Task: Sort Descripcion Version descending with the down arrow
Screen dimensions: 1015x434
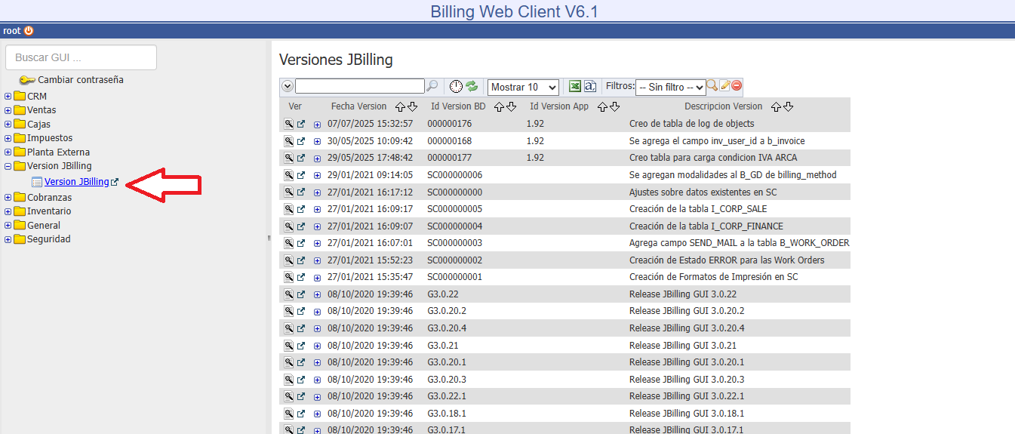Action: pyautogui.click(x=788, y=107)
